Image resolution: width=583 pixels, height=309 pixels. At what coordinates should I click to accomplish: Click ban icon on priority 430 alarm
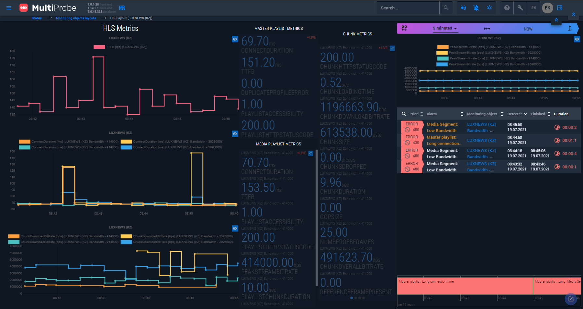(407, 142)
